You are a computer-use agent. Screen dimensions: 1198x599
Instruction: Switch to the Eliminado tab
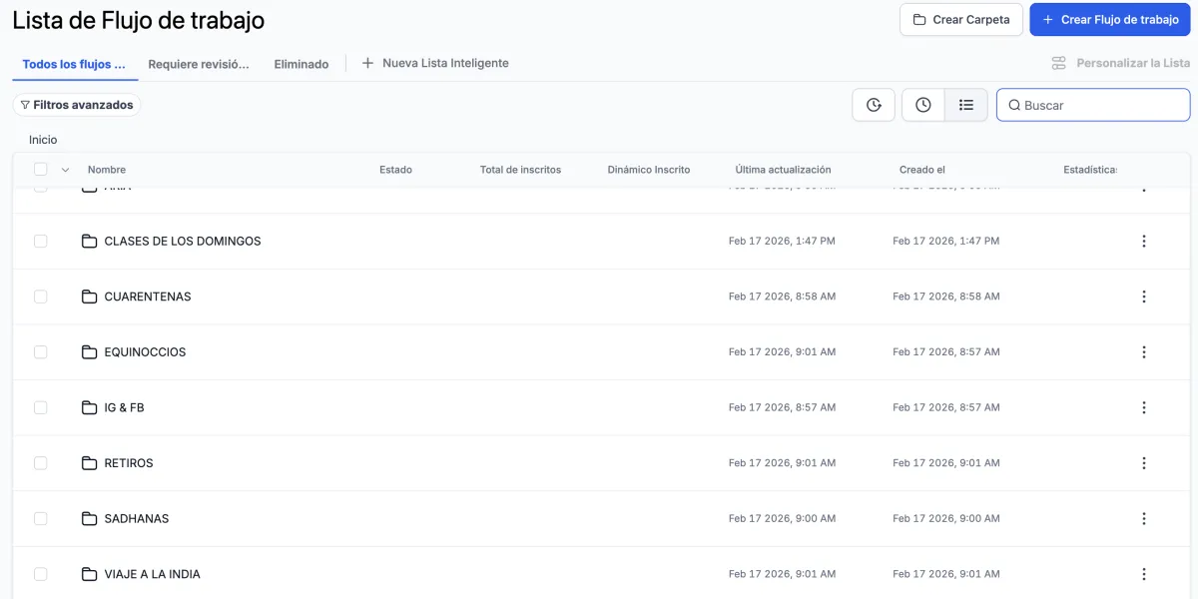301,64
